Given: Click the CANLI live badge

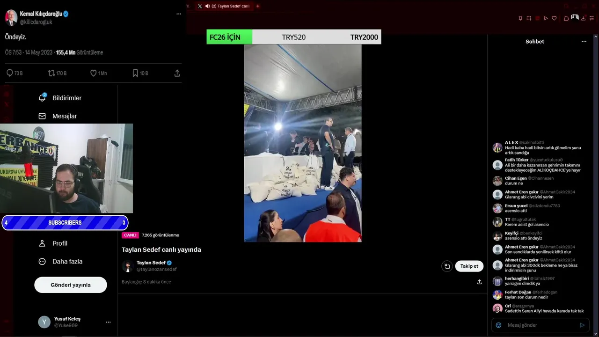Looking at the screenshot, I should (x=130, y=235).
